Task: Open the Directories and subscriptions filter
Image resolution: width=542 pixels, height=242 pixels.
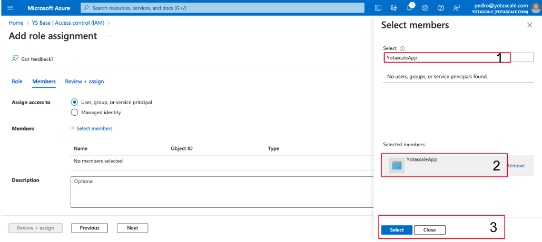Action: tap(393, 8)
